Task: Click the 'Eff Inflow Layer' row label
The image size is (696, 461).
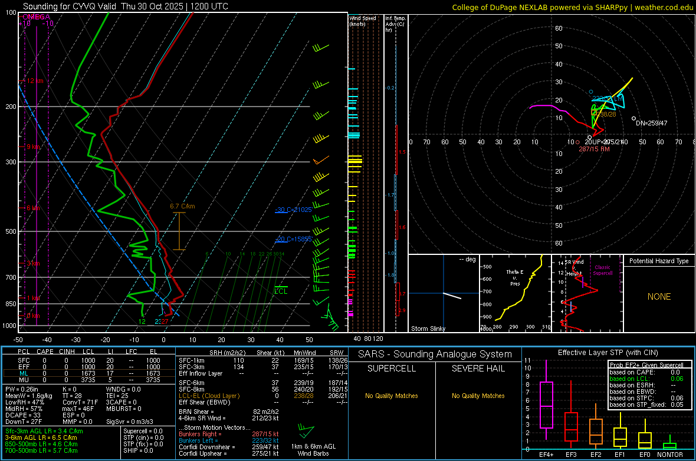Action: pos(201,373)
